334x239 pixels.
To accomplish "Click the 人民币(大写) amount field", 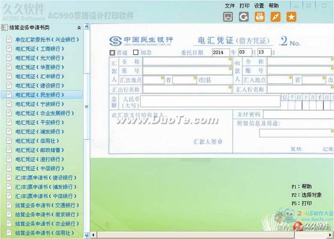I will tap(210, 101).
